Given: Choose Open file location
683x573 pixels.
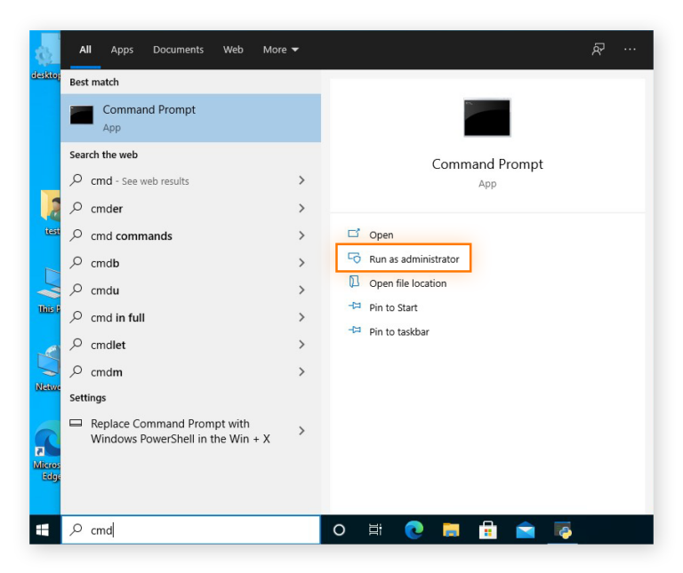Looking at the screenshot, I should pos(407,283).
